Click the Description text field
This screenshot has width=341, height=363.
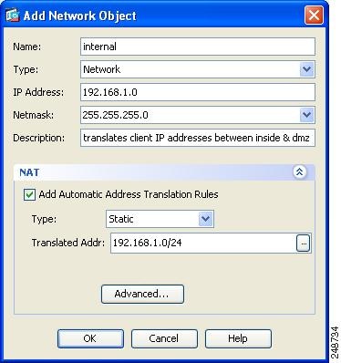(x=198, y=138)
